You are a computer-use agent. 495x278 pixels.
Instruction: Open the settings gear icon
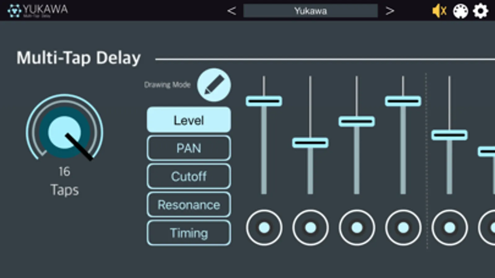pyautogui.click(x=480, y=11)
